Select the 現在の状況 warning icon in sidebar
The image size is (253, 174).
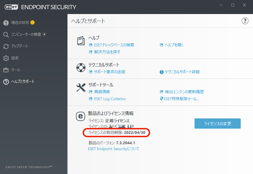click(x=6, y=23)
